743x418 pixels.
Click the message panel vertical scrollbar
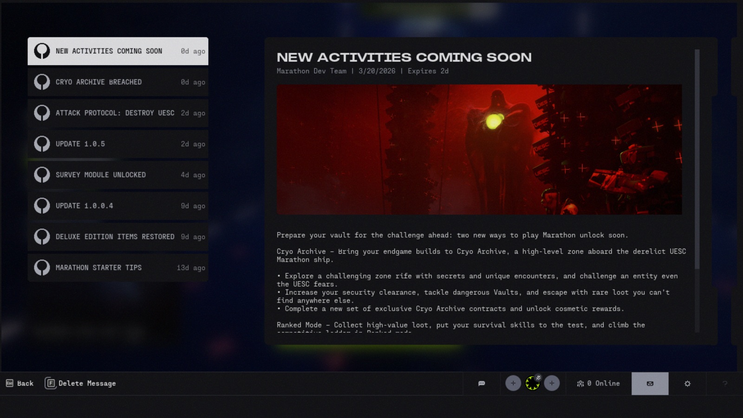[697, 158]
